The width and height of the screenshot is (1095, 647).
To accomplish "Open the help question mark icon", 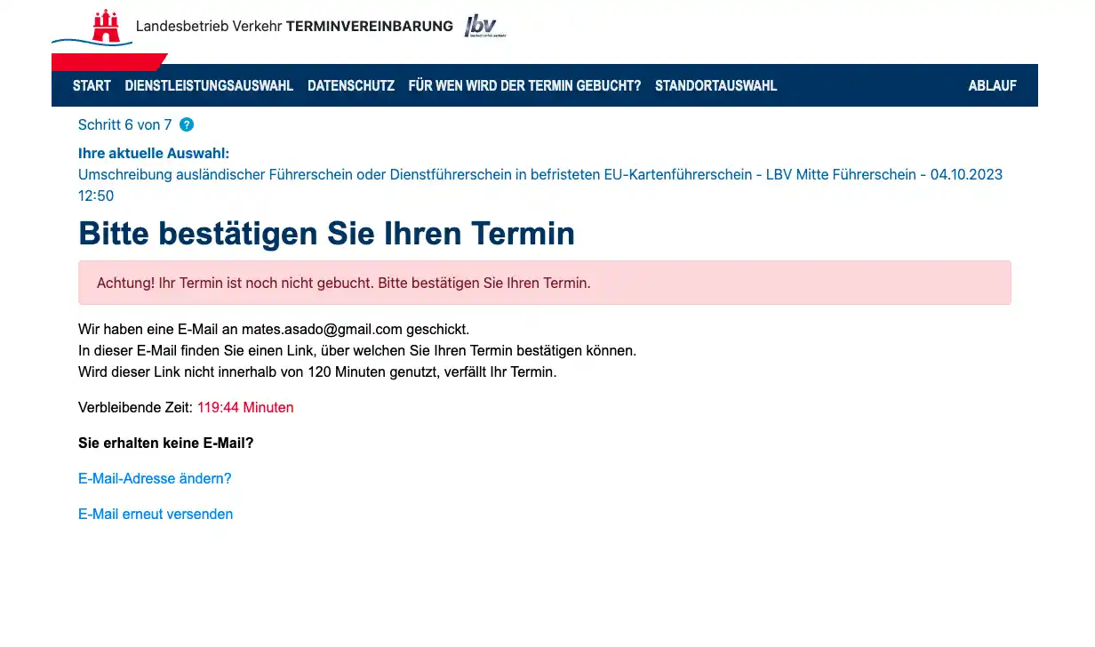I will [187, 125].
